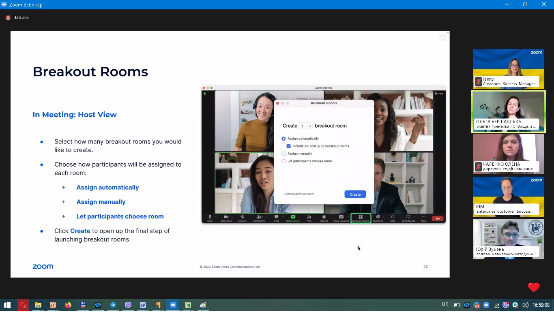Select Чаленко Олена's video thumbnail
The width and height of the screenshot is (554, 312).
(x=509, y=154)
